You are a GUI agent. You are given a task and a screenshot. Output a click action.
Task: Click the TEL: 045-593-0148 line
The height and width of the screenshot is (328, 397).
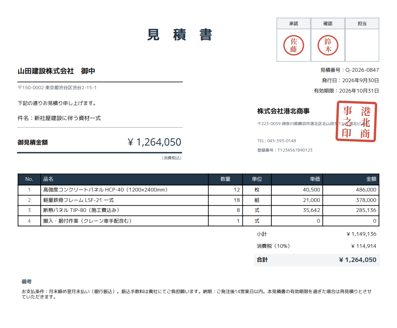(x=276, y=141)
